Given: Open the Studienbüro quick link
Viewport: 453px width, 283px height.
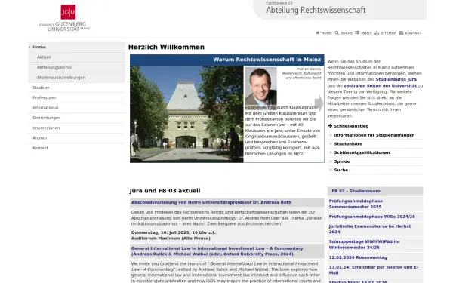Looking at the screenshot, I should coord(348,144).
